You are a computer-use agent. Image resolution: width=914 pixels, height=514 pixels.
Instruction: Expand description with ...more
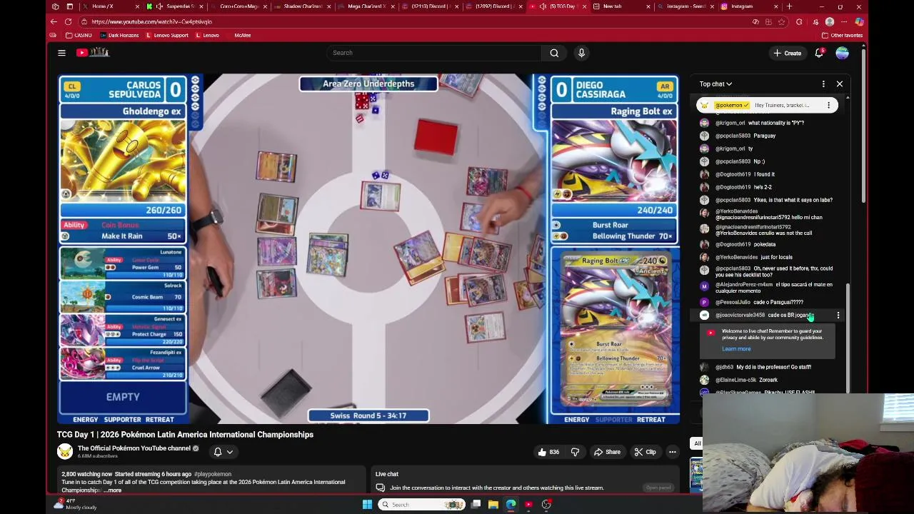(113, 490)
